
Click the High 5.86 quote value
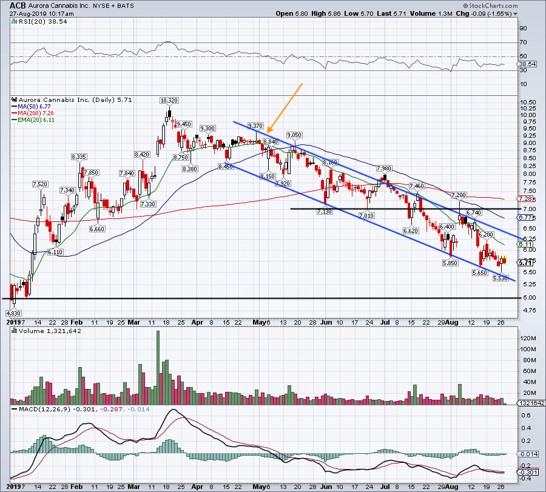click(x=325, y=13)
